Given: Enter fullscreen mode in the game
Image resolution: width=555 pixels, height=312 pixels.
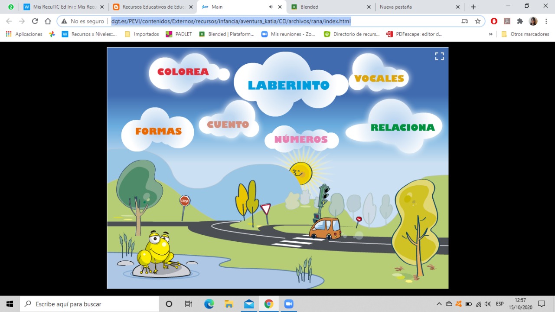Looking at the screenshot, I should (x=439, y=56).
